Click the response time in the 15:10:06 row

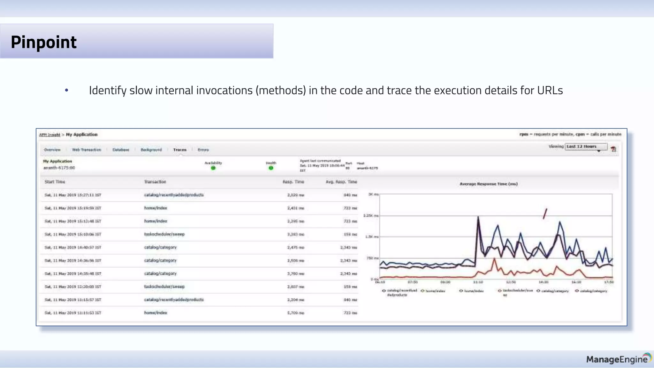click(x=296, y=234)
